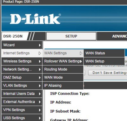Viewport: 127px width, 121px height.
Task: Expand the VLAN Settings submenu arrow
Action: tap(40, 86)
